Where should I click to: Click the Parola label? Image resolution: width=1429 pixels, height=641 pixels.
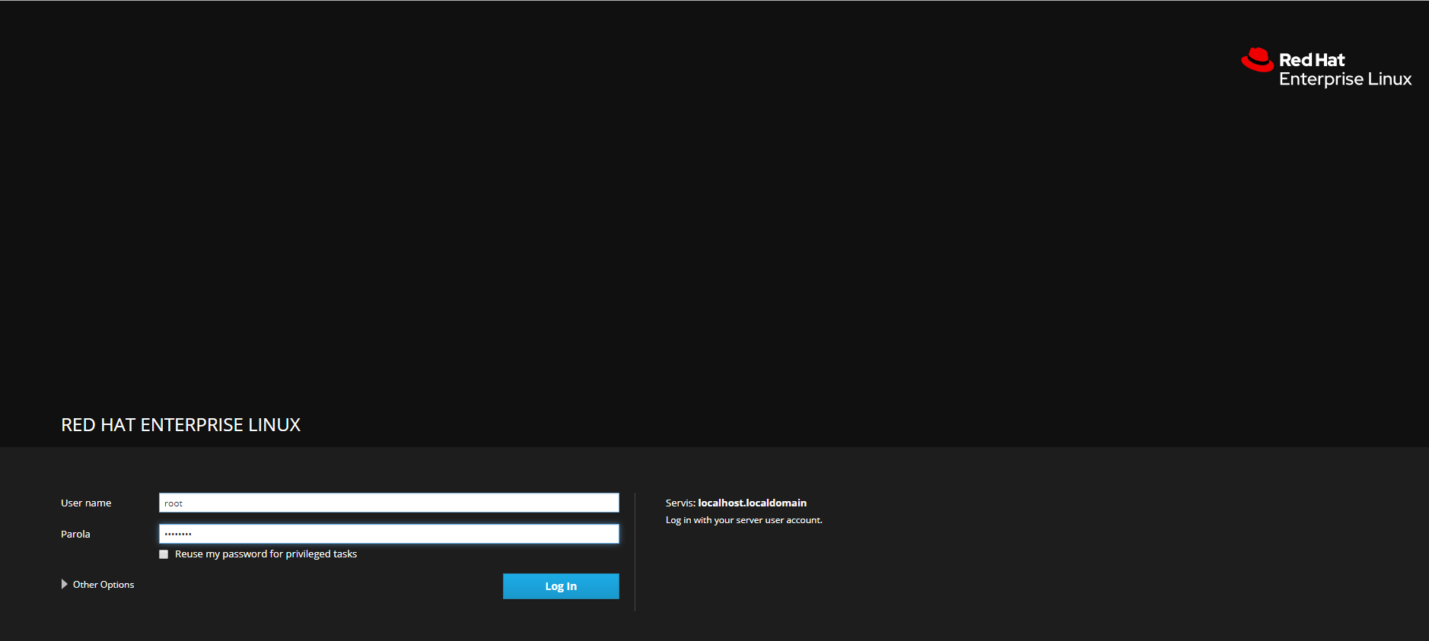75,534
